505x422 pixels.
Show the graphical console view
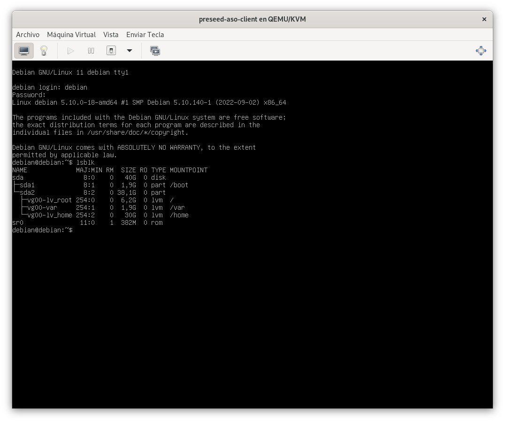point(24,51)
